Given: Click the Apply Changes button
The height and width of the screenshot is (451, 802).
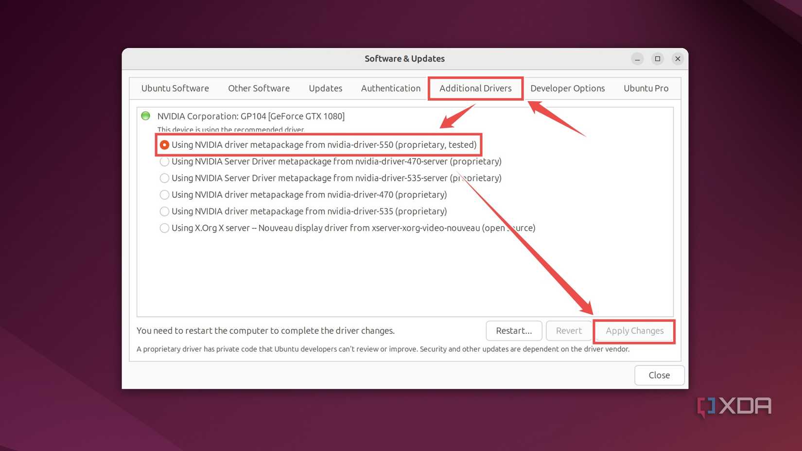Looking at the screenshot, I should point(634,331).
